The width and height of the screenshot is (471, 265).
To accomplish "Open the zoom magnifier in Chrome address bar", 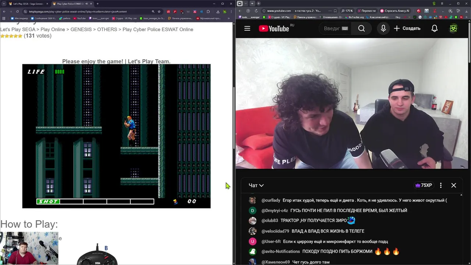I will (x=153, y=11).
